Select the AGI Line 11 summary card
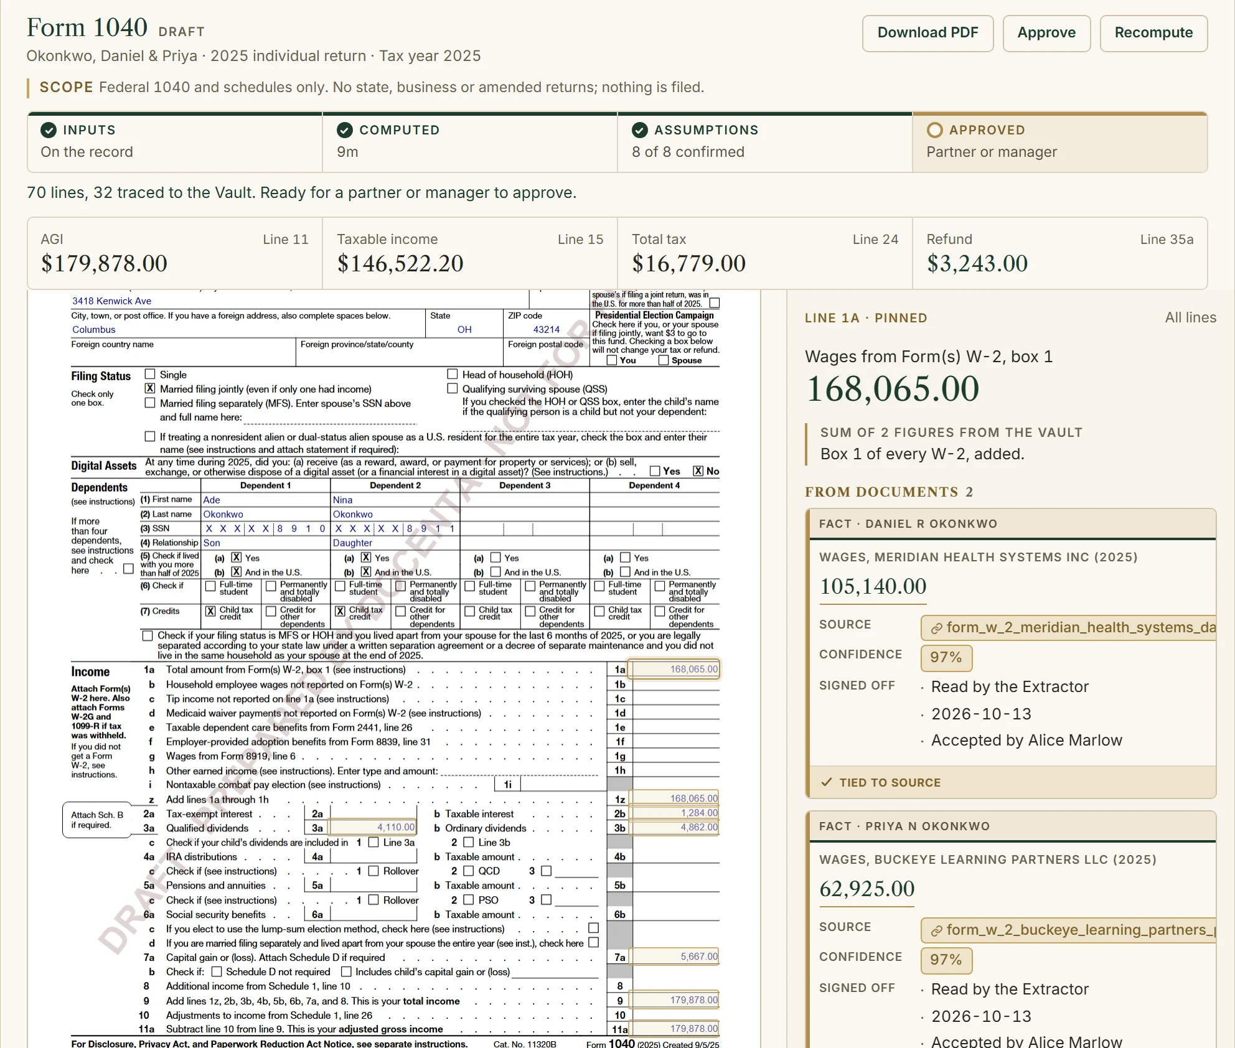The width and height of the screenshot is (1235, 1048). pyautogui.click(x=175, y=253)
